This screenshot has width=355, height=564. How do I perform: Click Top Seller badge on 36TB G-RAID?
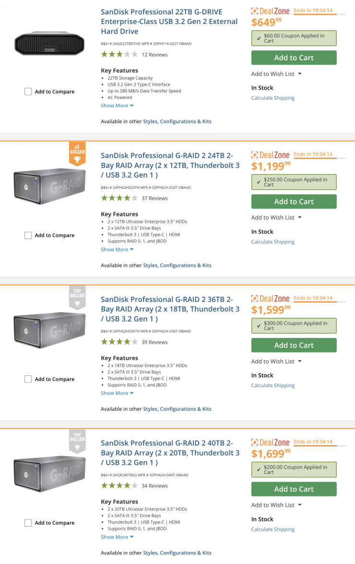tap(77, 298)
